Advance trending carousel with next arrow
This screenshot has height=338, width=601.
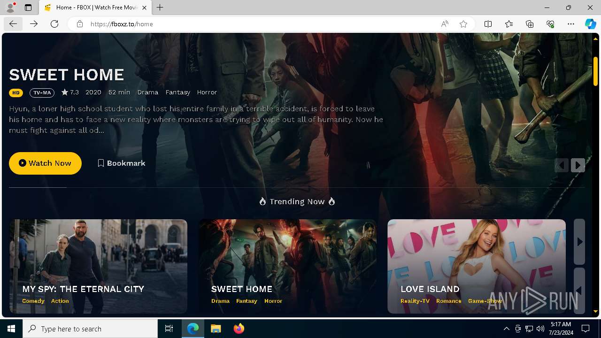[x=579, y=242]
